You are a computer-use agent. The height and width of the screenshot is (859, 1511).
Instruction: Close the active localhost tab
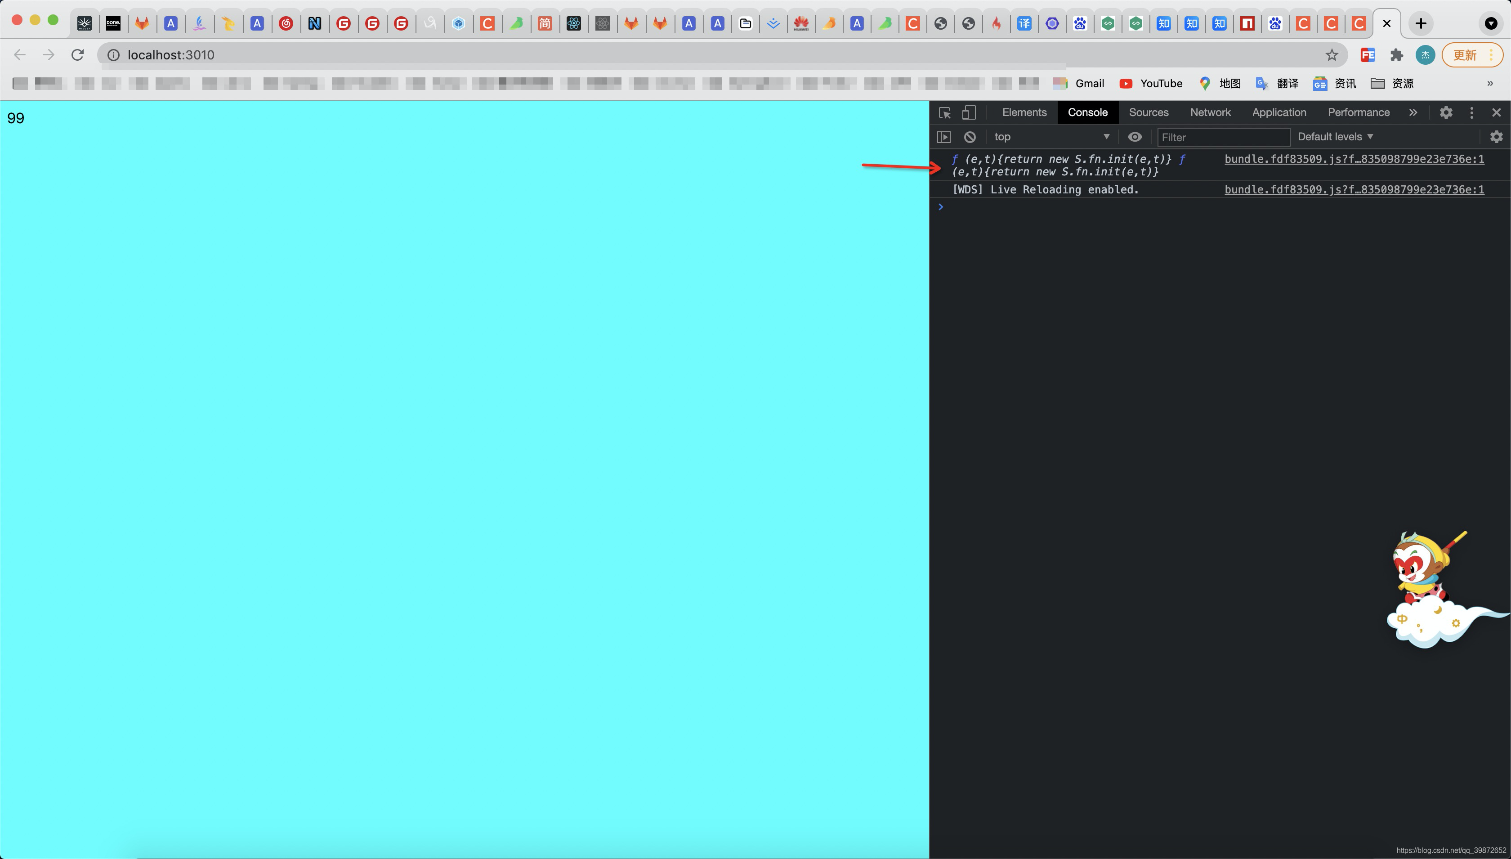(1386, 23)
